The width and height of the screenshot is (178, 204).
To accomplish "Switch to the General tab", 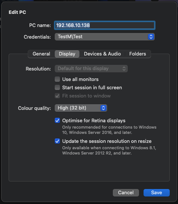I will pyautogui.click(x=41, y=54).
